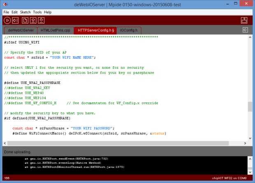Click the //#define USE_WEP104 line
Viewport: 255px width, 183px height.
[25, 98]
